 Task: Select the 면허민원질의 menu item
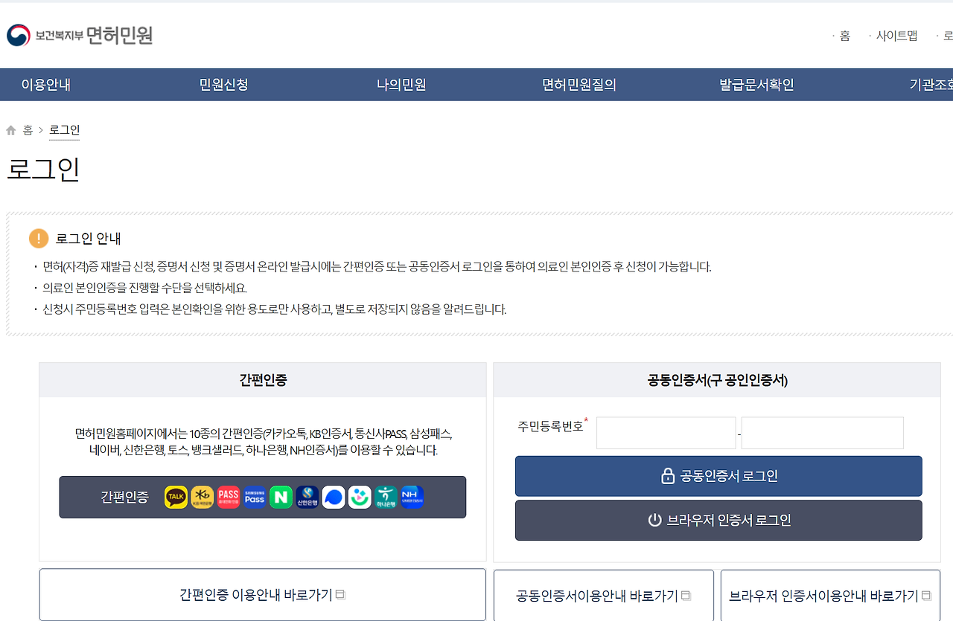point(579,85)
